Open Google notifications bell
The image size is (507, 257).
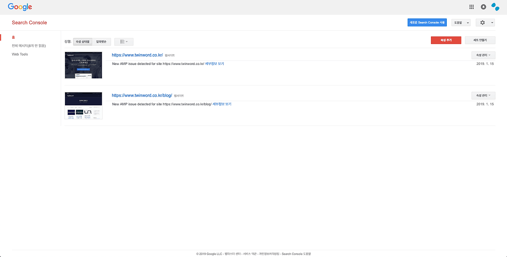tap(483, 7)
